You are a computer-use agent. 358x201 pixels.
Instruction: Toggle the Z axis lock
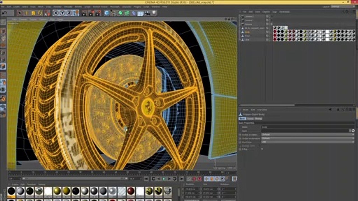pyautogui.click(x=69, y=13)
